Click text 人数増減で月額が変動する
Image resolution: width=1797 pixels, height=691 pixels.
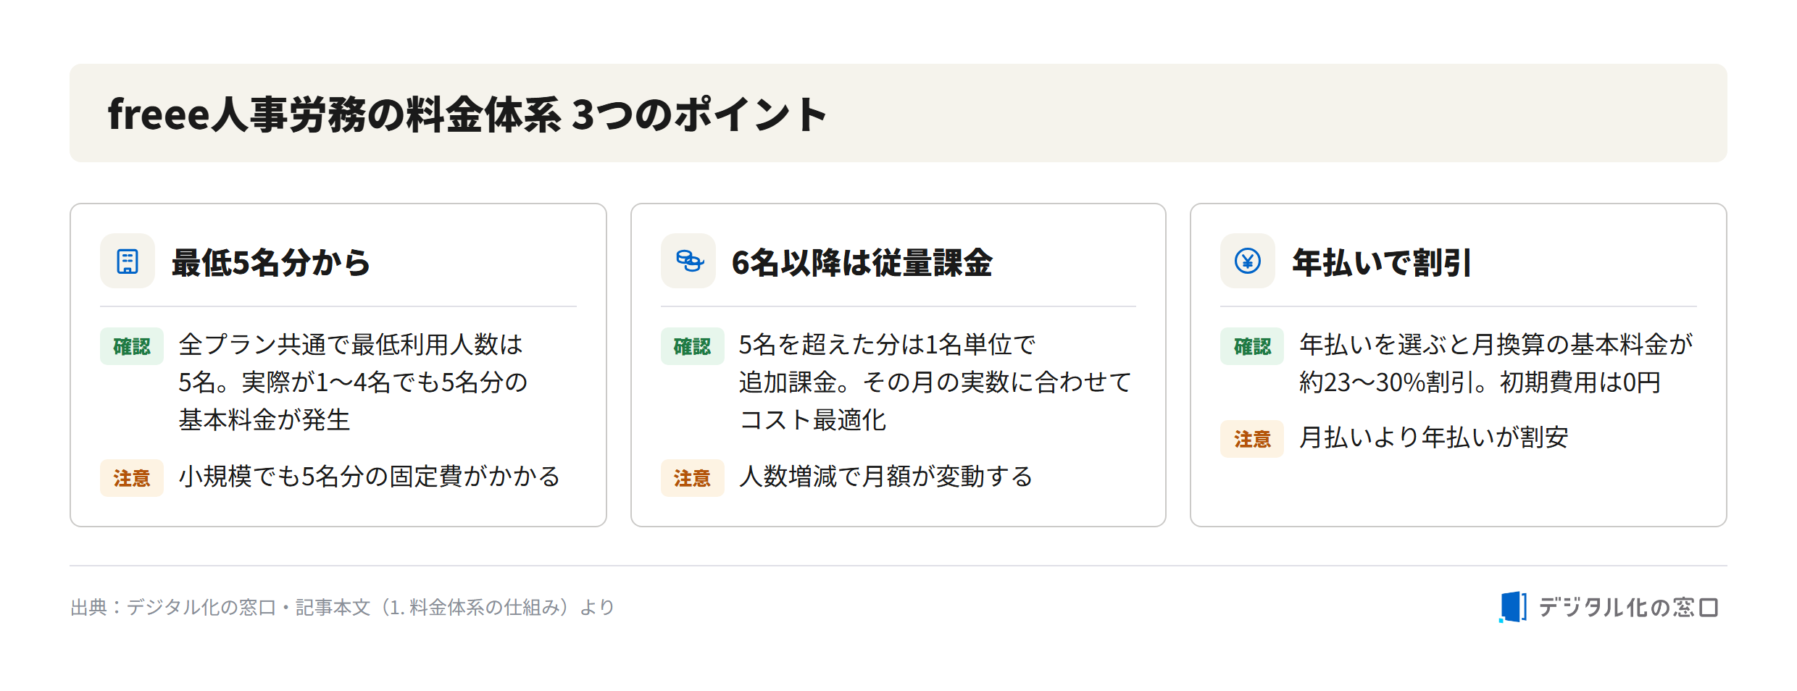(x=885, y=477)
